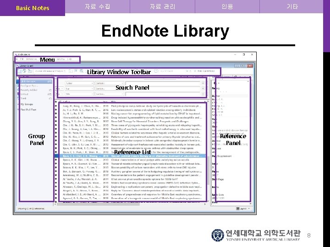Click the paperclip attachment column header icon

[60, 102]
